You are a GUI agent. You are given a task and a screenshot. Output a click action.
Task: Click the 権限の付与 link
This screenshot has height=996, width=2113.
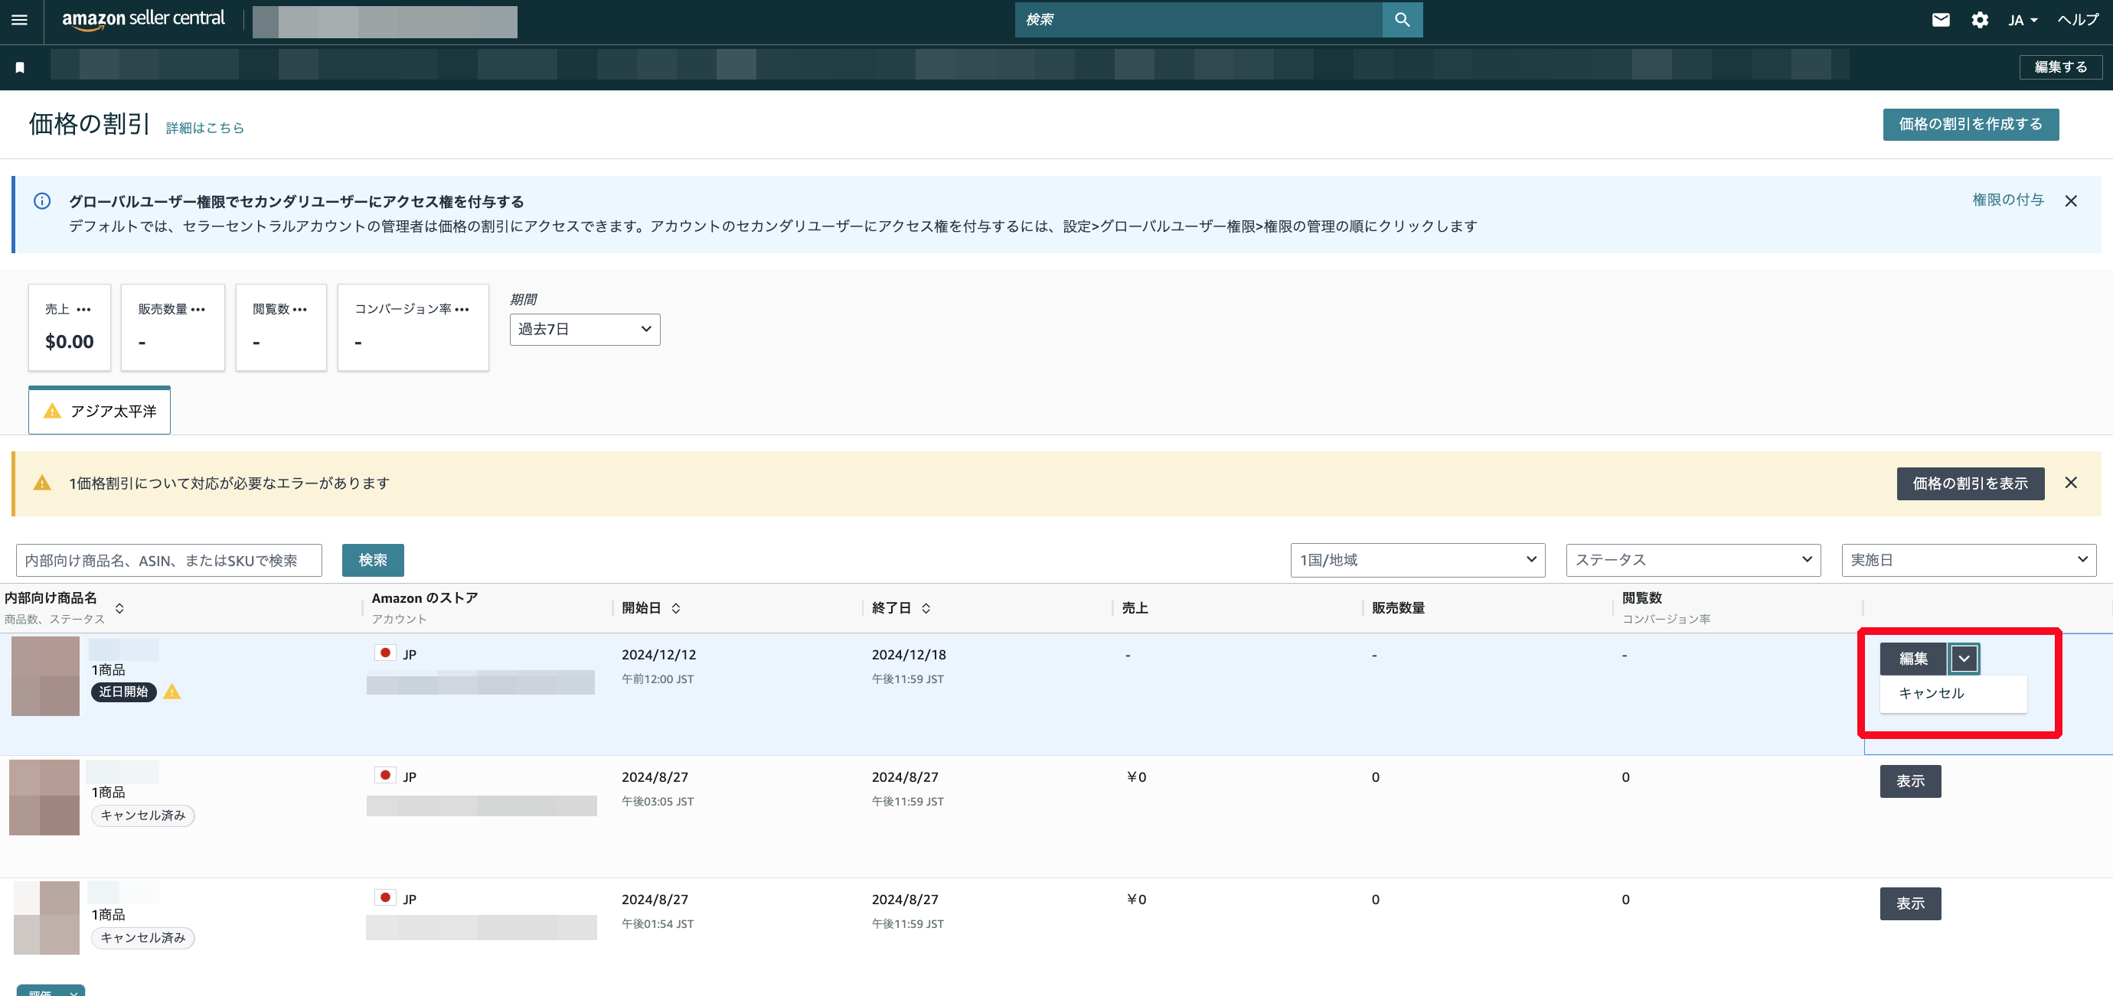pyautogui.click(x=2007, y=200)
